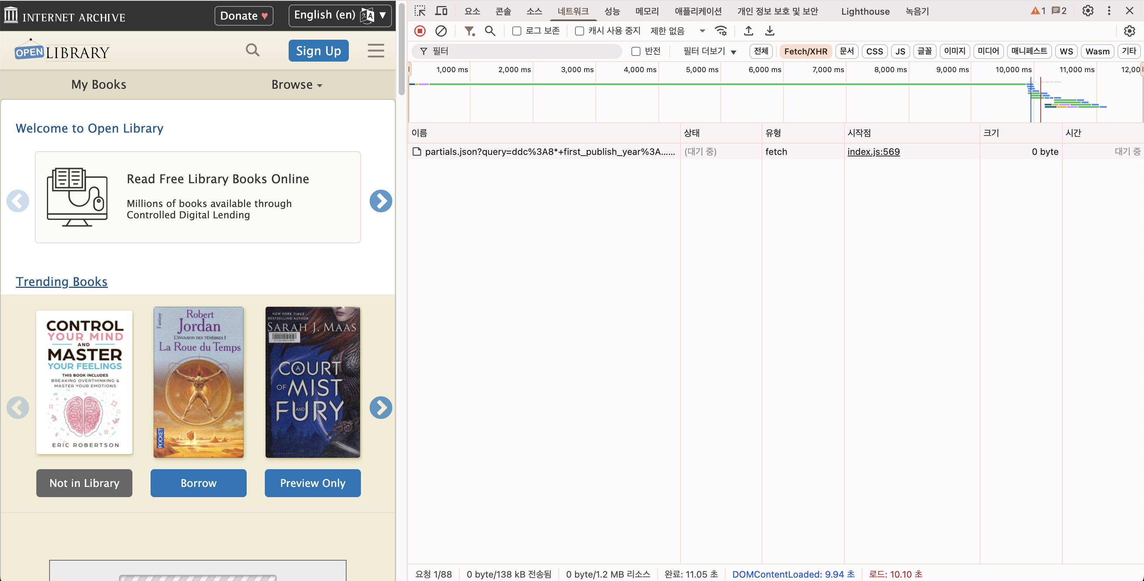1144x581 pixels.
Task: Click the inspect element selector icon
Action: [x=420, y=11]
